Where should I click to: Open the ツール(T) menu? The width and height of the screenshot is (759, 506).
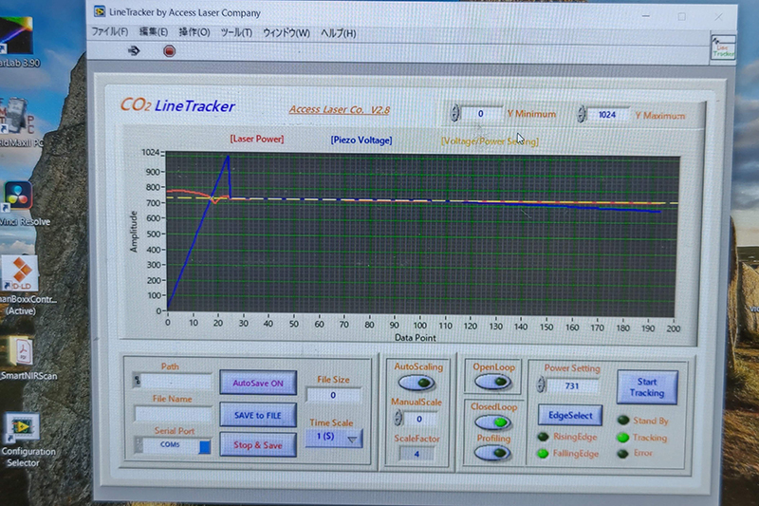coord(236,33)
